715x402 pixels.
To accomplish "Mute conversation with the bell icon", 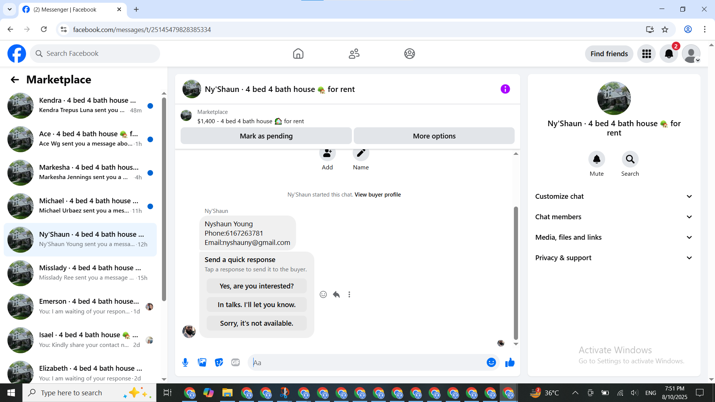I will [597, 159].
